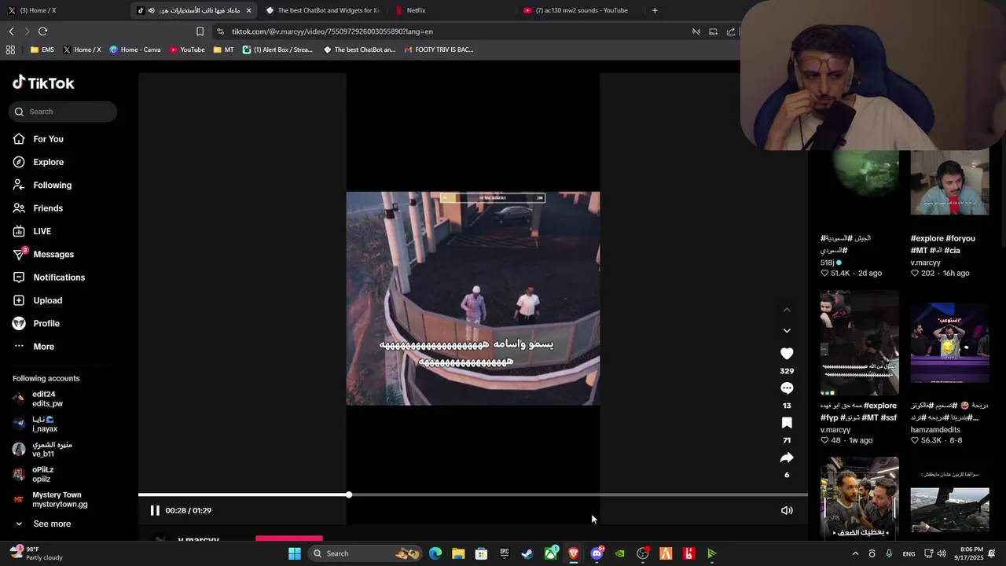The image size is (1006, 566).
Task: Open the FOOTY TRIV IS BAC bookmark
Action: 439,50
